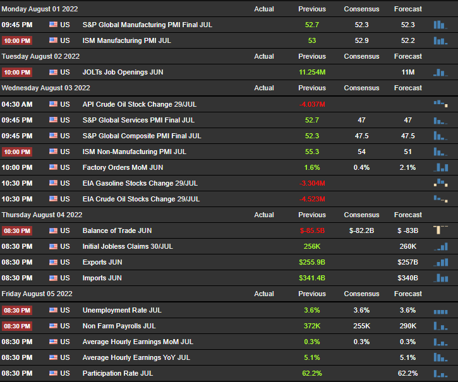Open Balance of Trade JUN event
Image resolution: width=458 pixels, height=382 pixels.
(117, 230)
